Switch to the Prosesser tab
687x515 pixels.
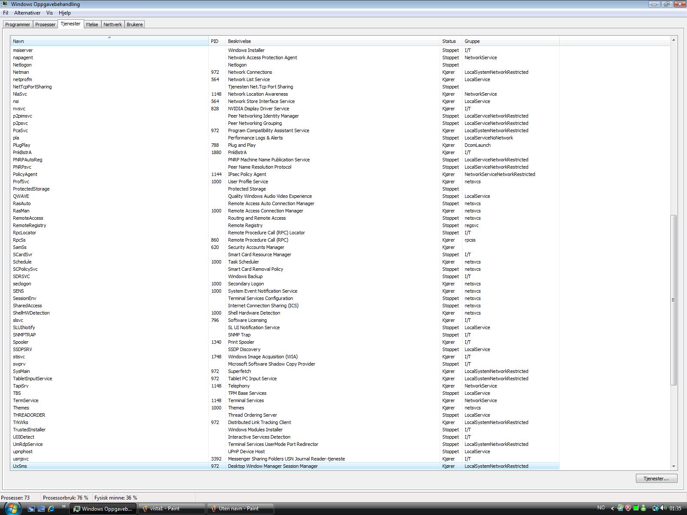(x=45, y=24)
